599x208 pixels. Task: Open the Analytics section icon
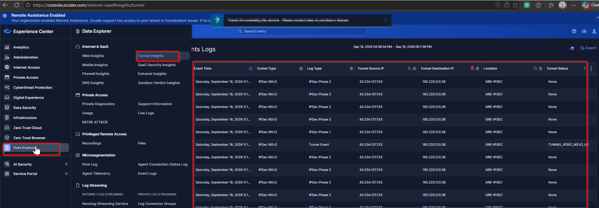click(x=7, y=47)
